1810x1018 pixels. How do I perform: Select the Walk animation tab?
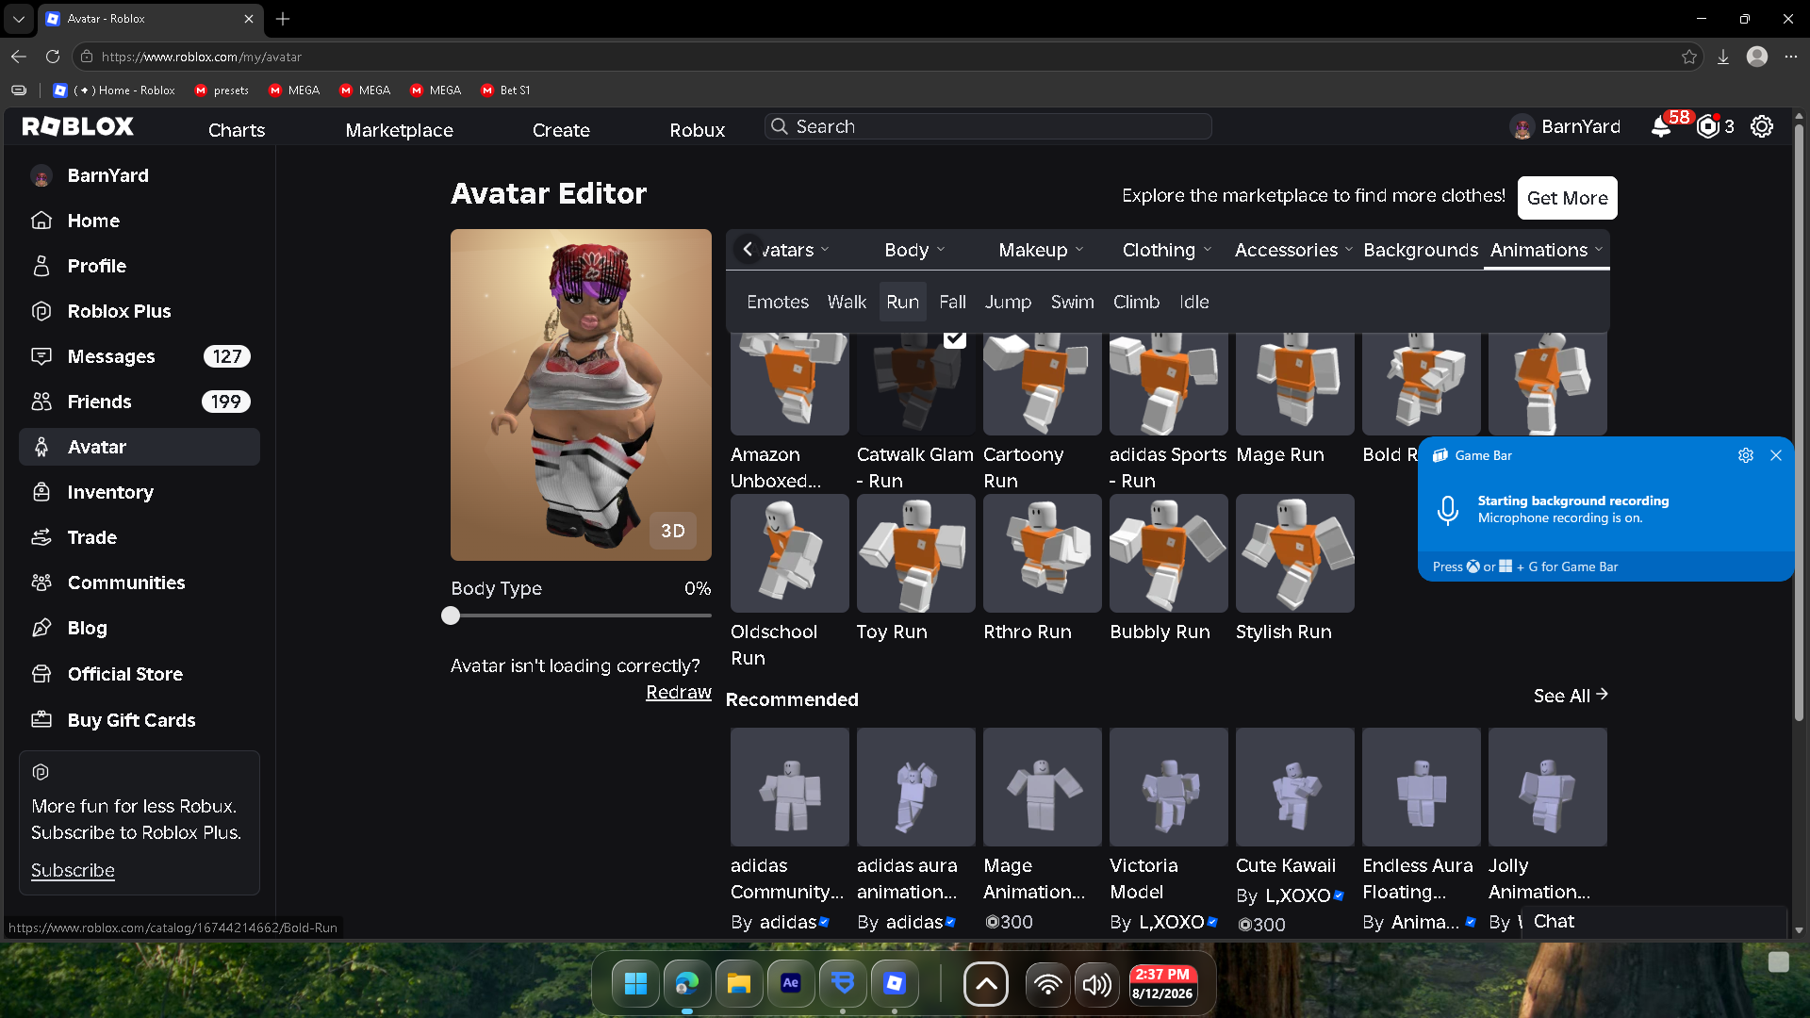click(x=847, y=302)
